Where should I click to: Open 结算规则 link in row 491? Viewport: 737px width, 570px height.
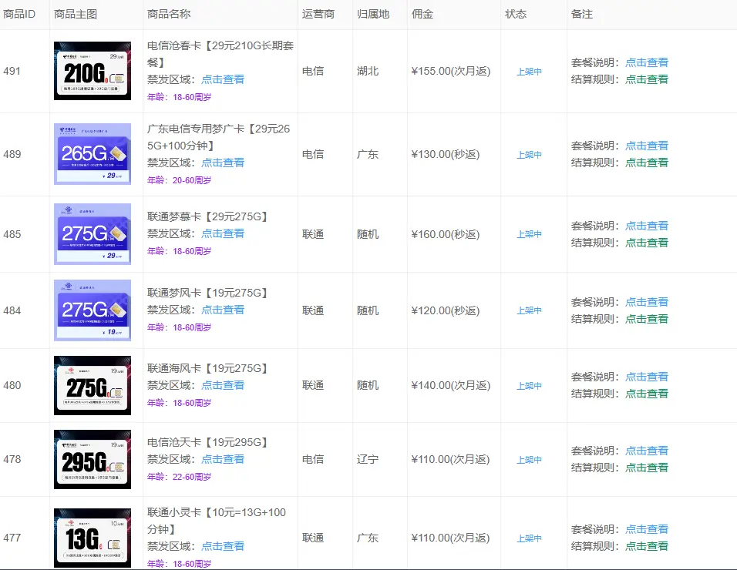[647, 79]
